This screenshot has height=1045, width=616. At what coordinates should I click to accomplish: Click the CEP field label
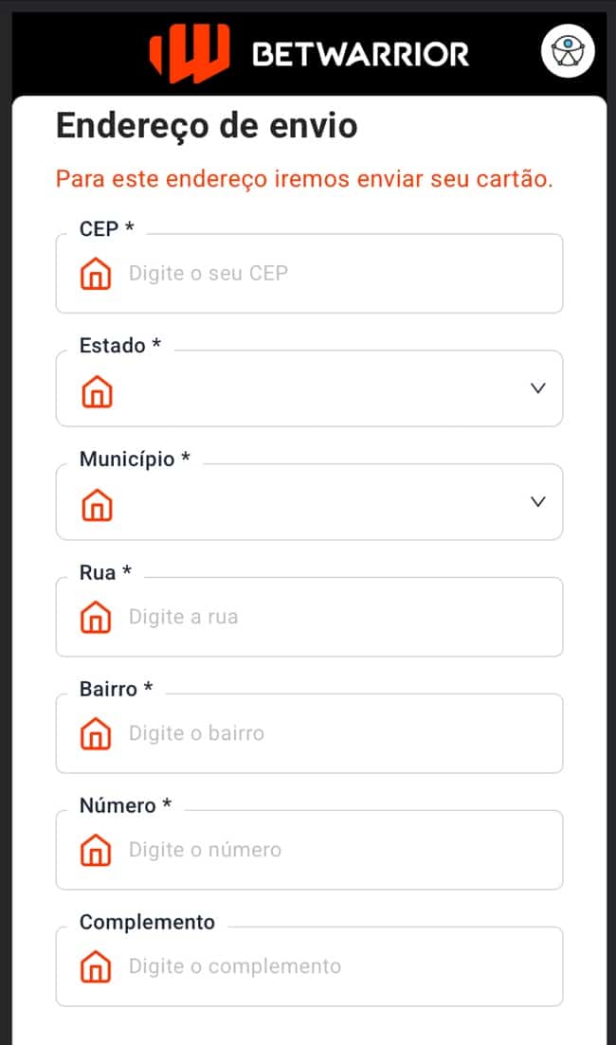104,228
